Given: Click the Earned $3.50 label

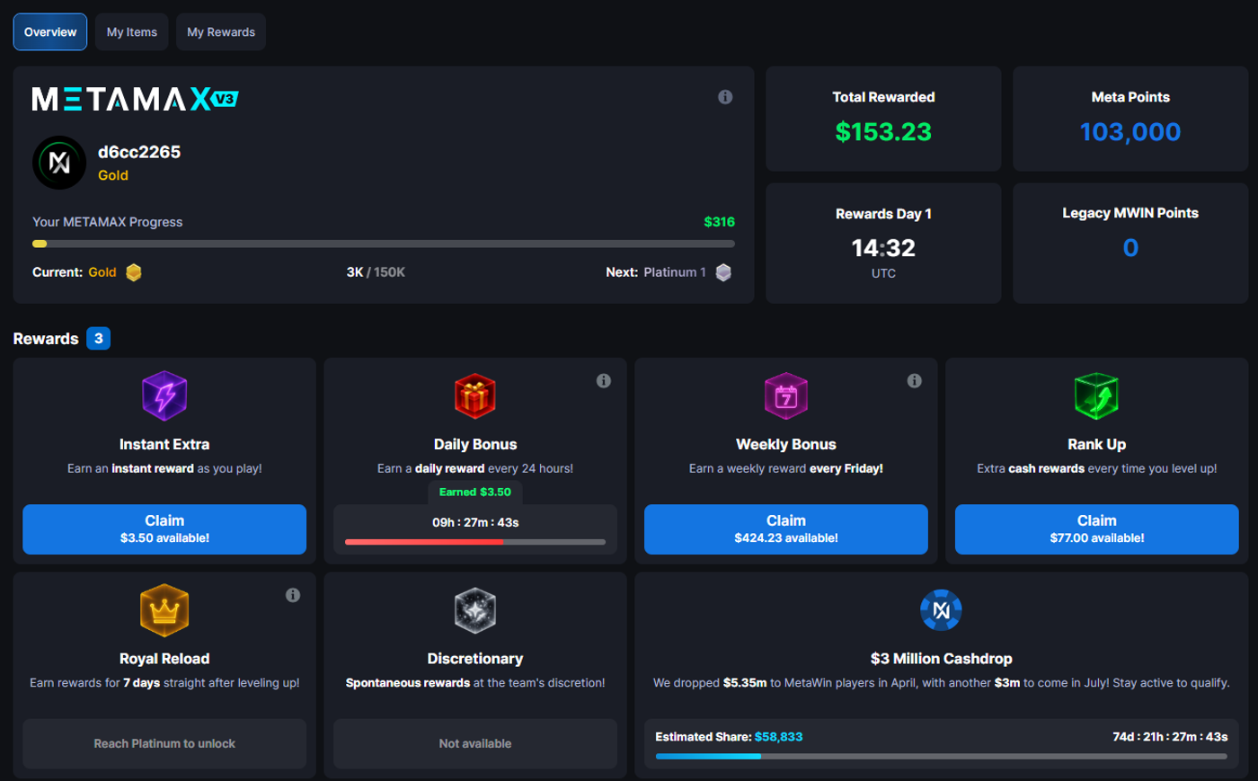Looking at the screenshot, I should pyautogui.click(x=475, y=492).
